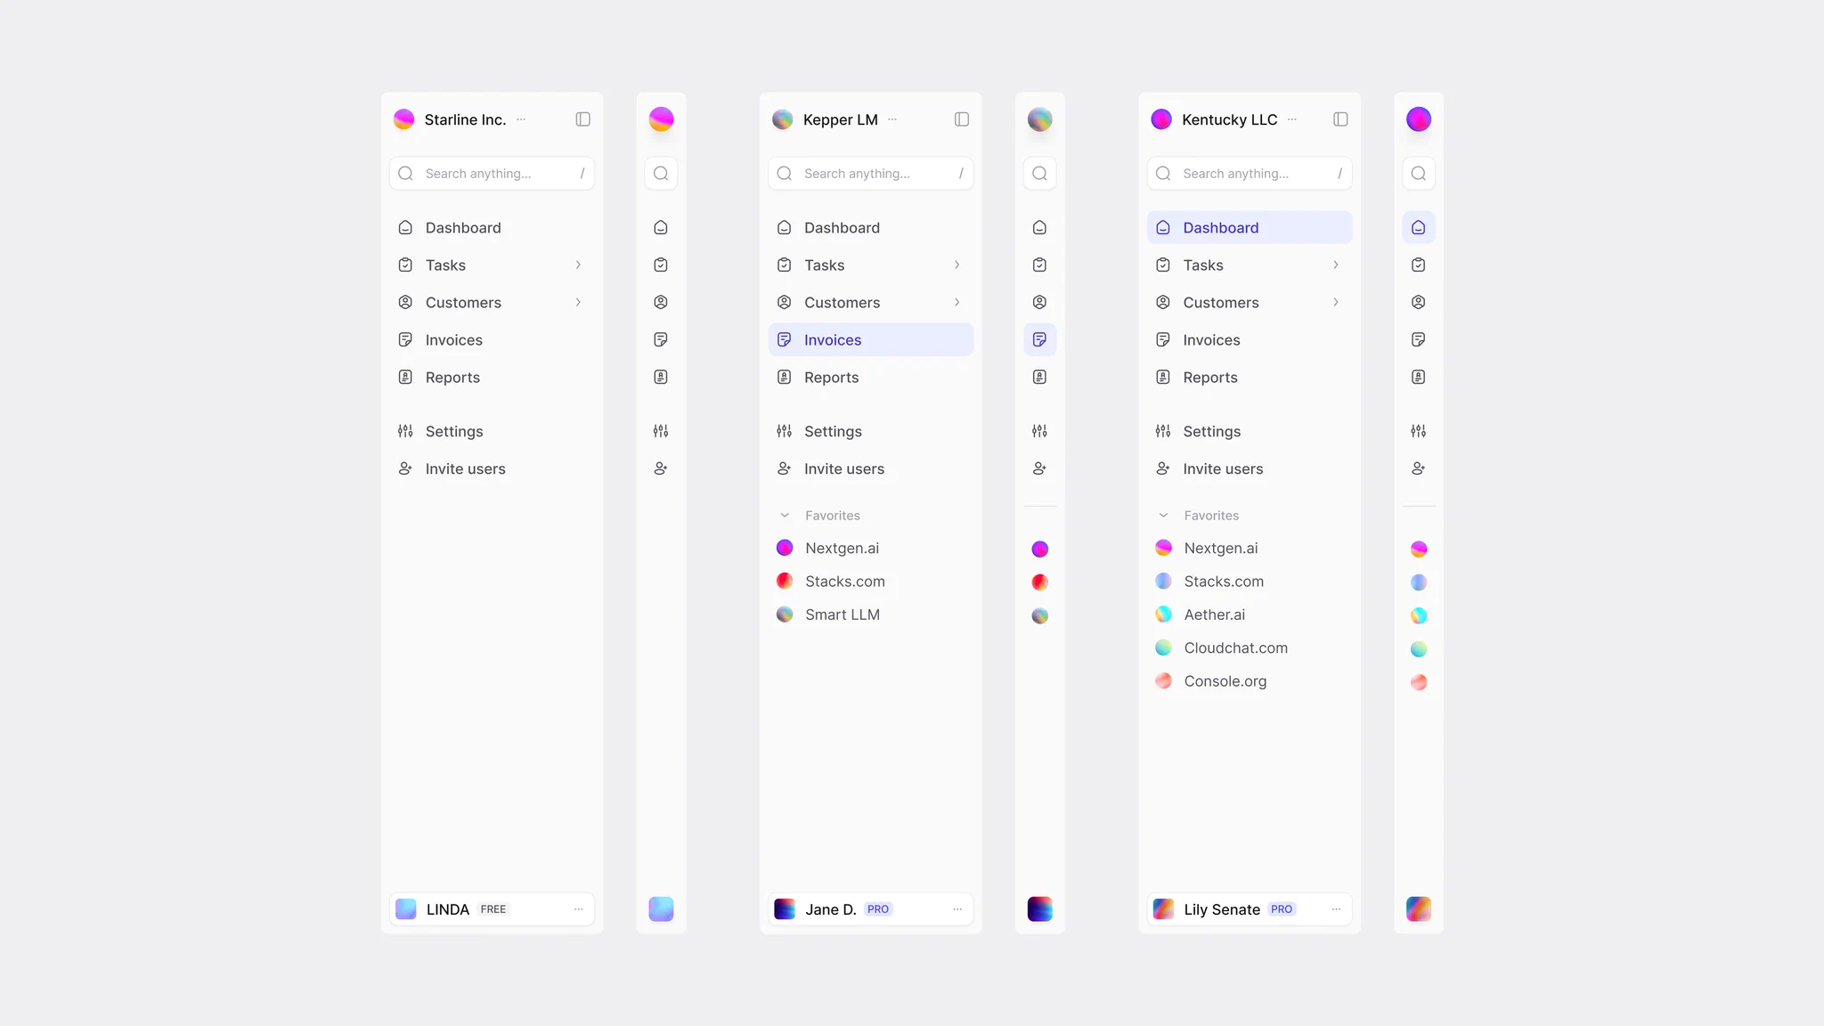Viewport: 1824px width, 1026px height.
Task: Click highlighted home icon in collapsed Kentucky sidebar
Action: click(x=1419, y=228)
